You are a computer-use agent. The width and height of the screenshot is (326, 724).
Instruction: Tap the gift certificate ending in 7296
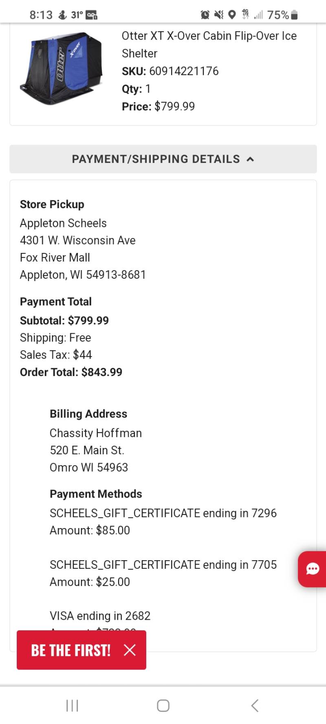[x=163, y=513]
